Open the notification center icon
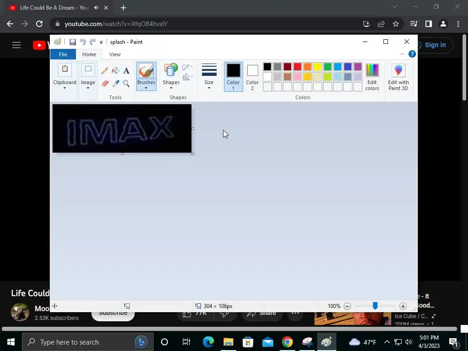Viewport: 468px width, 351px height. 453,342
